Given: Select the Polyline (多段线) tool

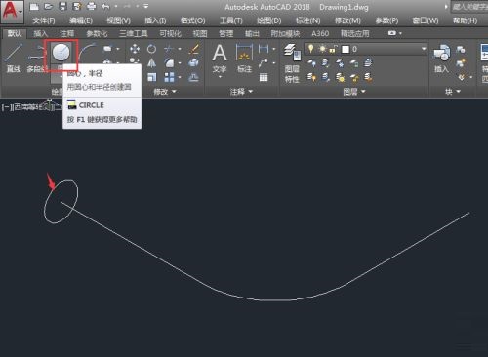Looking at the screenshot, I should 36,58.
